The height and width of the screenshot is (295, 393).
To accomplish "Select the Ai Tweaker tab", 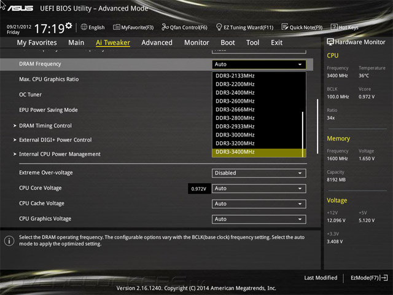I will click(113, 42).
